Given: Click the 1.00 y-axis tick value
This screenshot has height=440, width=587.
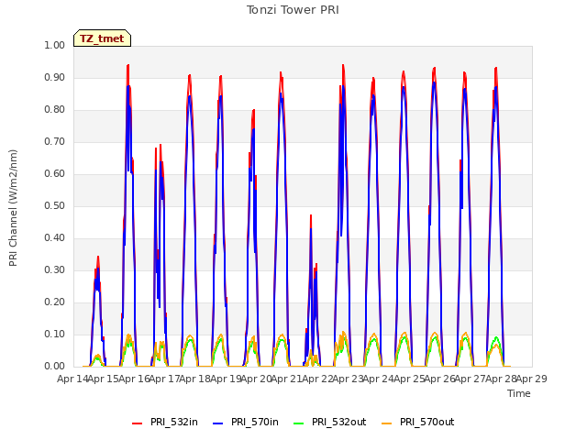Looking at the screenshot, I should pyautogui.click(x=55, y=45).
